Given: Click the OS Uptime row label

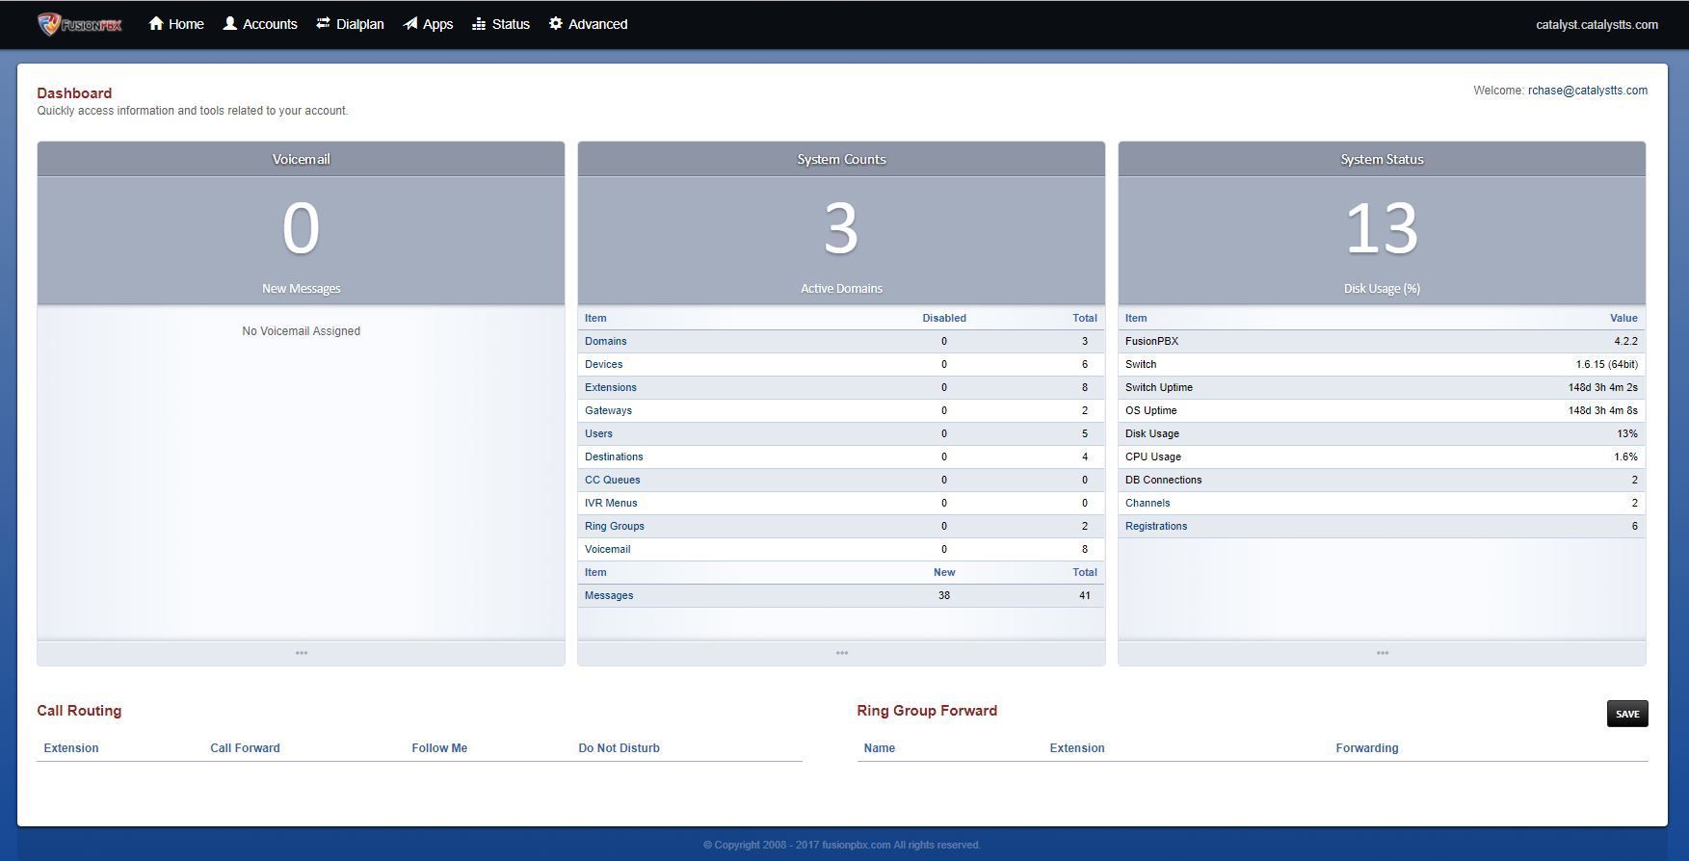Looking at the screenshot, I should coord(1150,410).
